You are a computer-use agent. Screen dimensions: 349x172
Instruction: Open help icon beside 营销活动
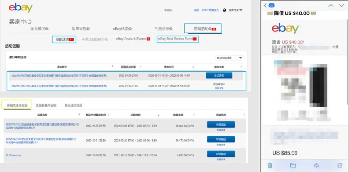210,29
